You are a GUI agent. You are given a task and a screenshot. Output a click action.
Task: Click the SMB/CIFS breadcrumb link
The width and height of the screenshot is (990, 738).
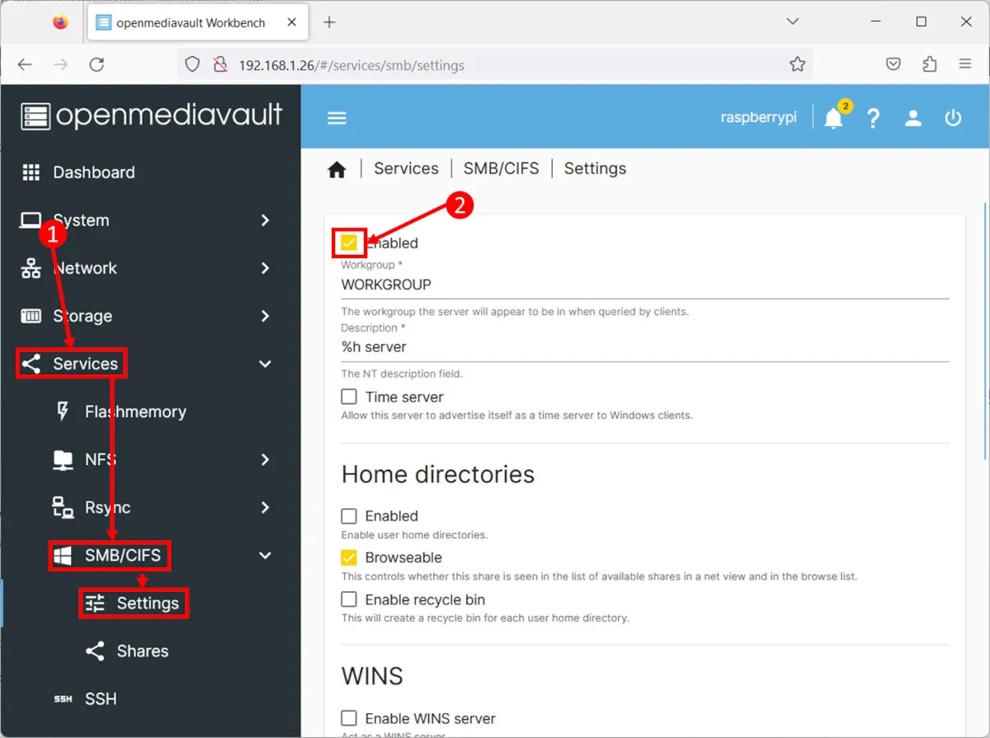point(501,168)
